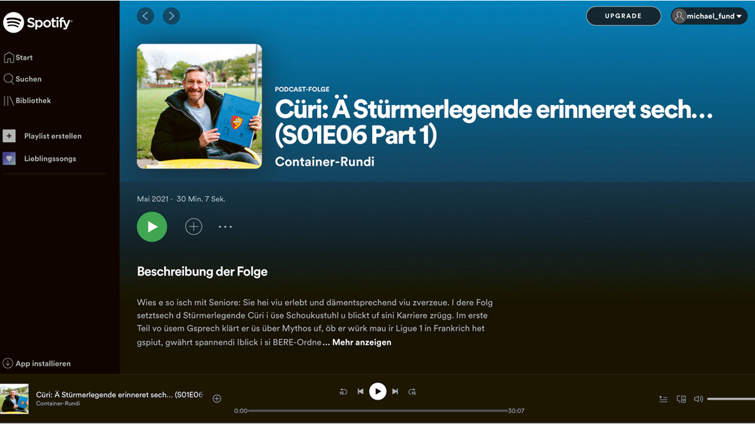This screenshot has width=755, height=424.
Task: Click the large episode cover image
Action: pos(200,106)
